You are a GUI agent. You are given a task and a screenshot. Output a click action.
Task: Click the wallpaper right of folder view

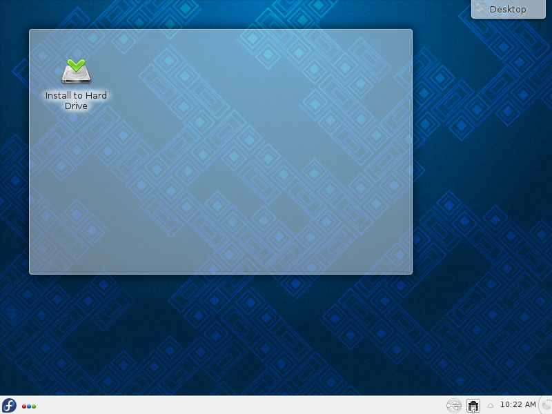pos(483,172)
